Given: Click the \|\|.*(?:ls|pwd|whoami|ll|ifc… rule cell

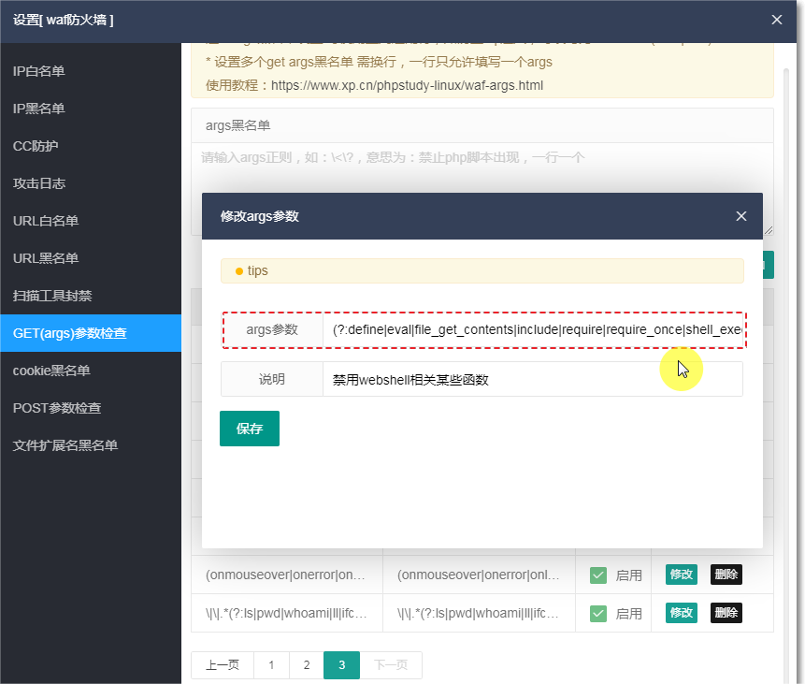Looking at the screenshot, I should coord(286,613).
